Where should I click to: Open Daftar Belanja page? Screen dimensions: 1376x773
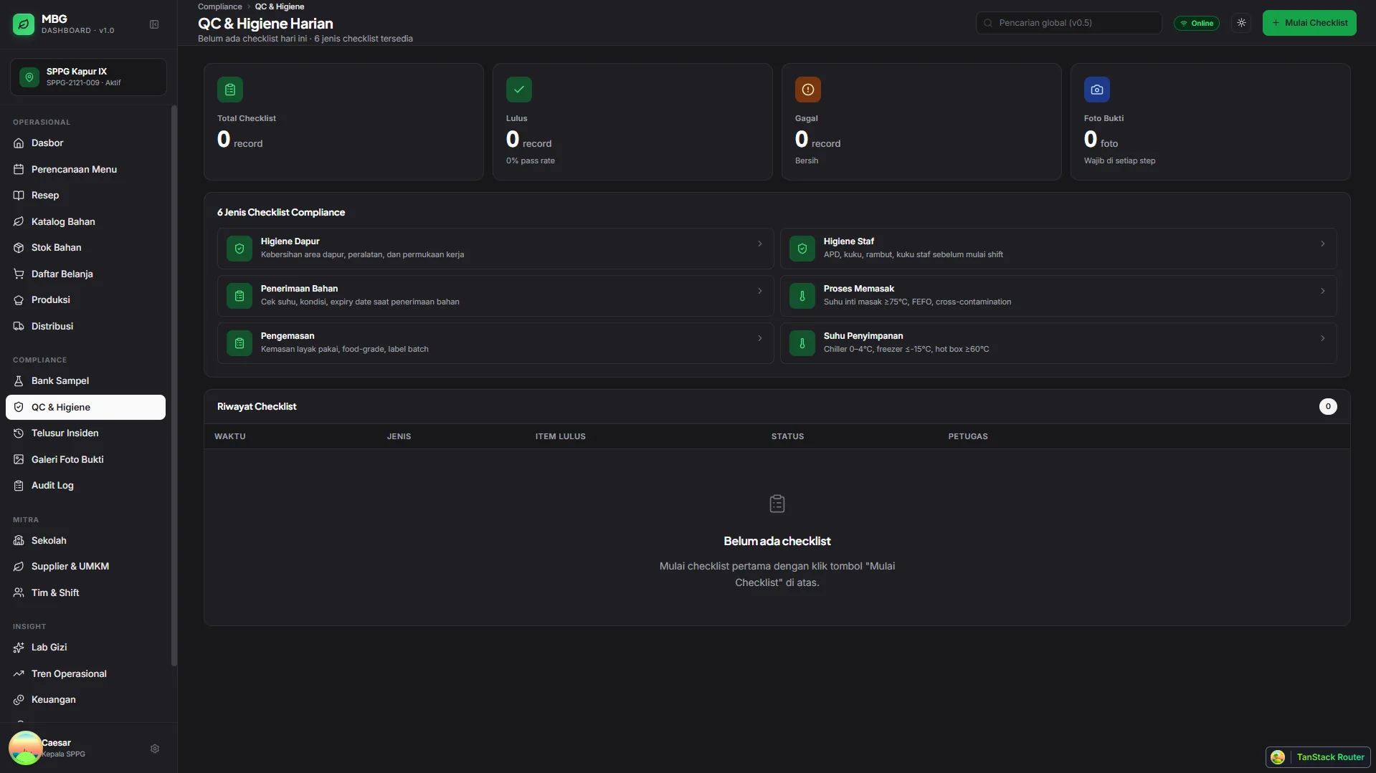click(x=85, y=274)
